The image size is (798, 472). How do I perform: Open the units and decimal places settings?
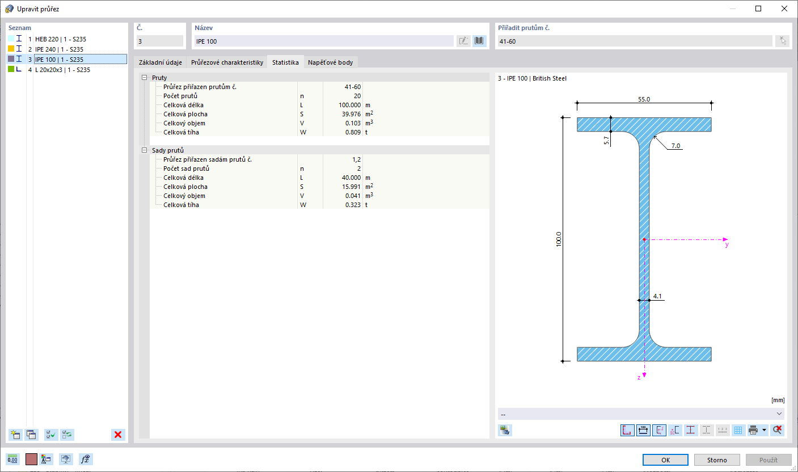[x=12, y=460]
